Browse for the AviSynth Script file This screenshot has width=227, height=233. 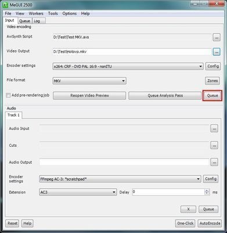click(x=217, y=37)
